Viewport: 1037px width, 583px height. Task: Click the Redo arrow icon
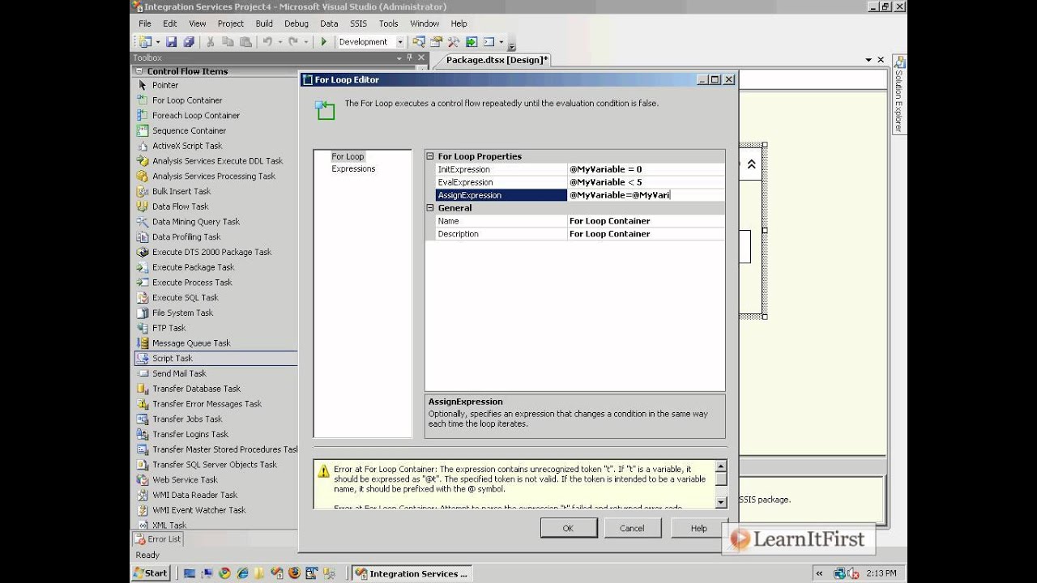[x=292, y=42]
